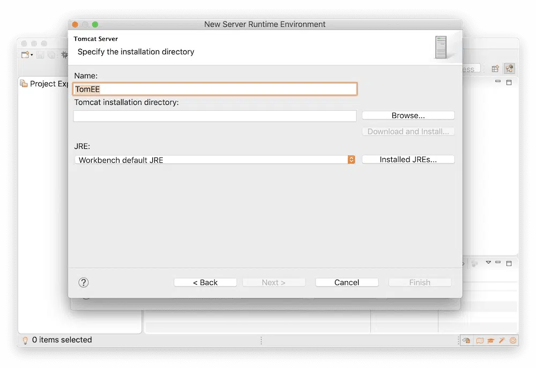Click the magic wand icon in bottom trim

(502, 340)
